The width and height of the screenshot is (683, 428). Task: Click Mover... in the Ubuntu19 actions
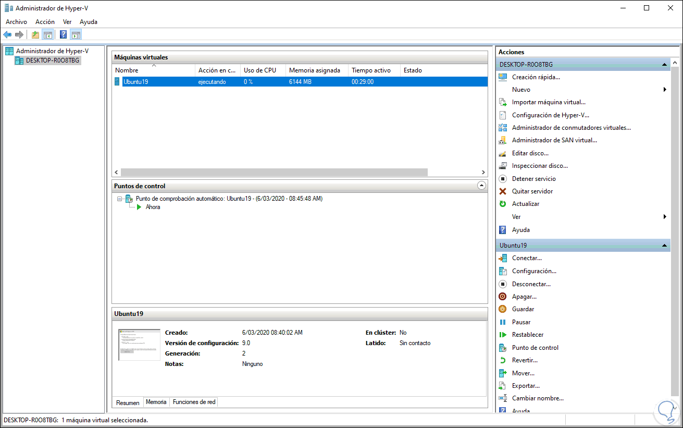[x=523, y=373]
